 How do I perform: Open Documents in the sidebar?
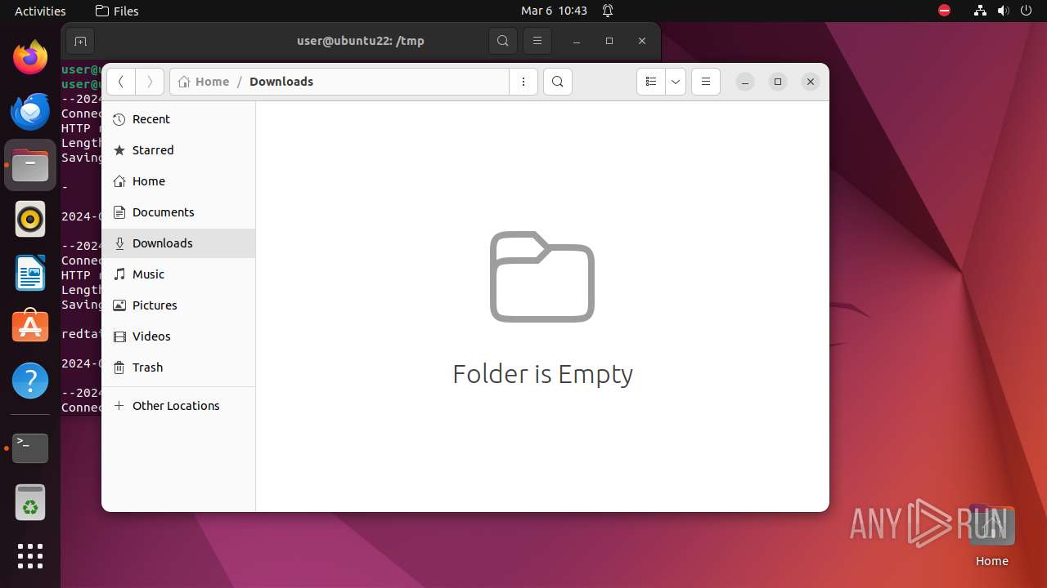[178, 212]
